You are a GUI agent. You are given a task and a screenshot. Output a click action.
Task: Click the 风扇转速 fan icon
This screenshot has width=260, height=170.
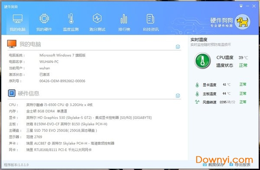(x=197, y=102)
